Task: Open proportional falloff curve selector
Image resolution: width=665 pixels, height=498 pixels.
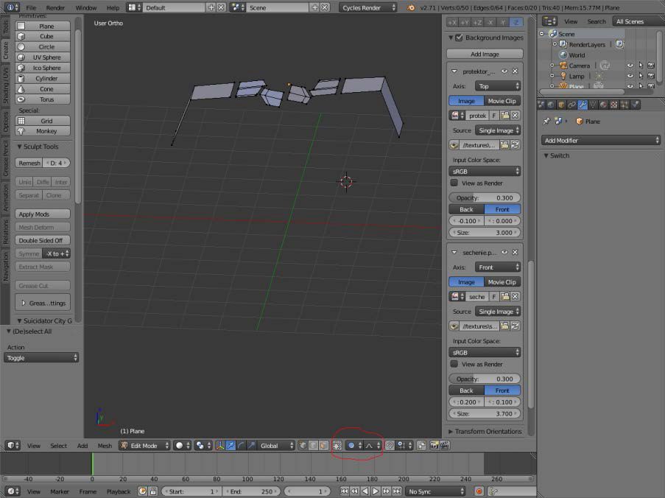Action: click(373, 446)
